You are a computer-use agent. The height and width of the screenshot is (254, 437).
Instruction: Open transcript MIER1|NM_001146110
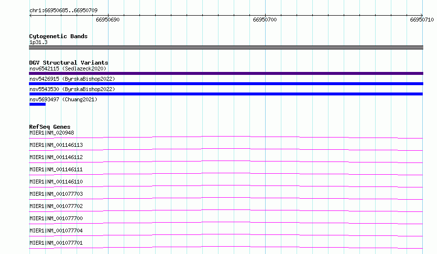pyautogui.click(x=56, y=182)
